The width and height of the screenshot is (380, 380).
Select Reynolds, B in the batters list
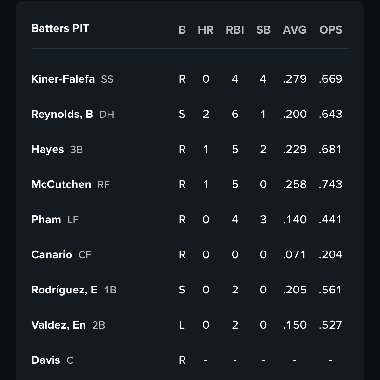[62, 114]
